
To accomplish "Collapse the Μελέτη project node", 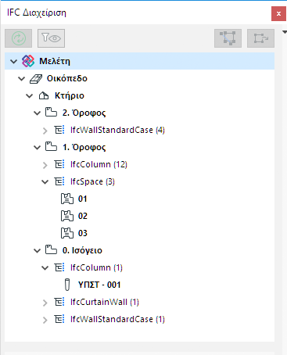I will pos(13,62).
